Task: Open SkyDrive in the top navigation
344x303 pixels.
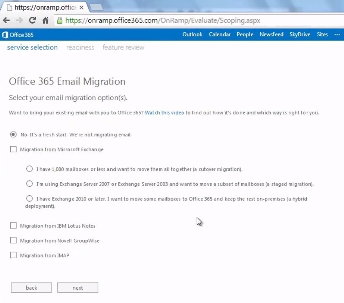Action: point(300,35)
